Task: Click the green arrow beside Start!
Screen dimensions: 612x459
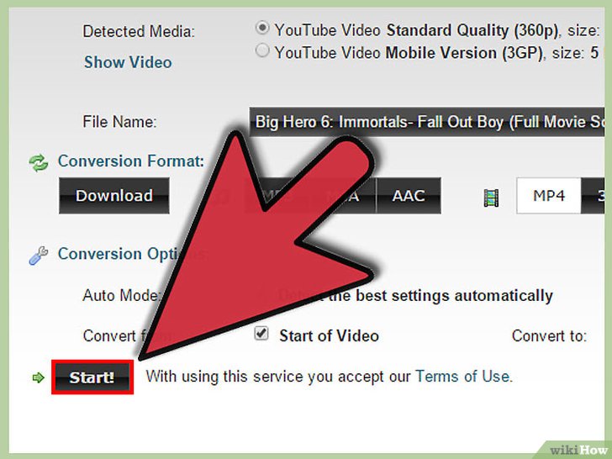Action: click(39, 377)
